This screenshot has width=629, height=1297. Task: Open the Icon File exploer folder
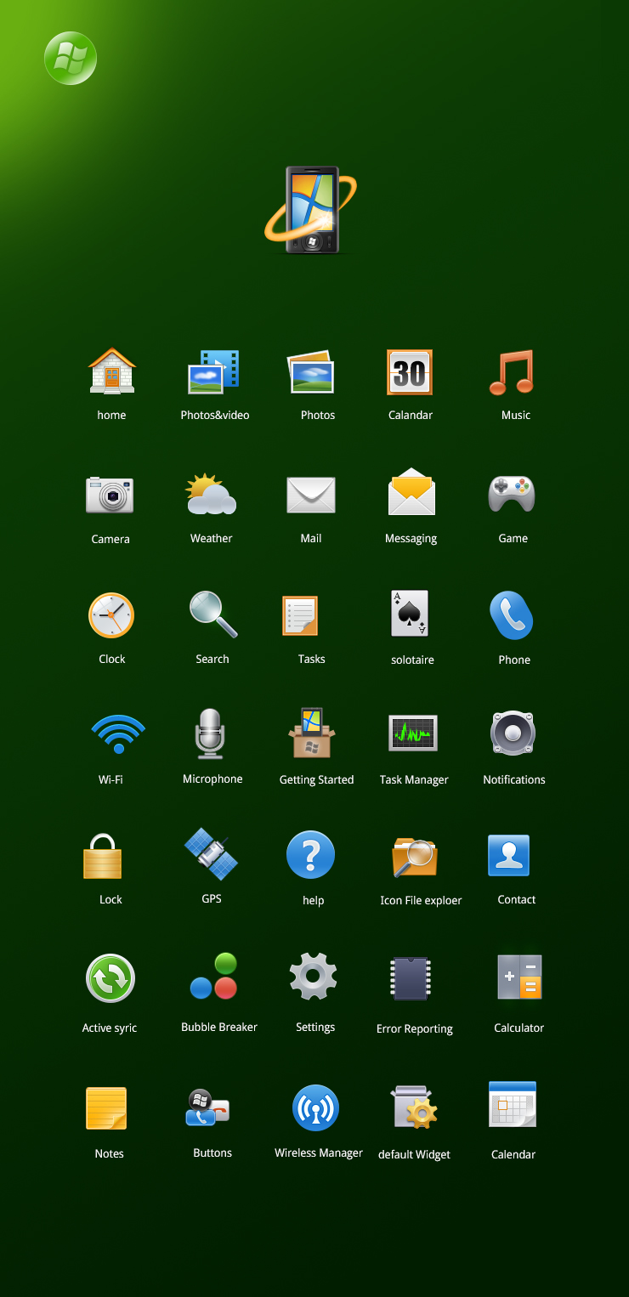point(415,856)
